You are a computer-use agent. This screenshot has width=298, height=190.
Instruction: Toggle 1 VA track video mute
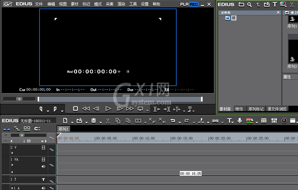pyautogui.click(x=44, y=160)
